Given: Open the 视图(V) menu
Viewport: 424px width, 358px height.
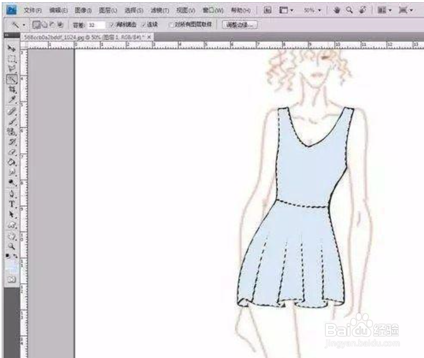Looking at the screenshot, I should 186,10.
